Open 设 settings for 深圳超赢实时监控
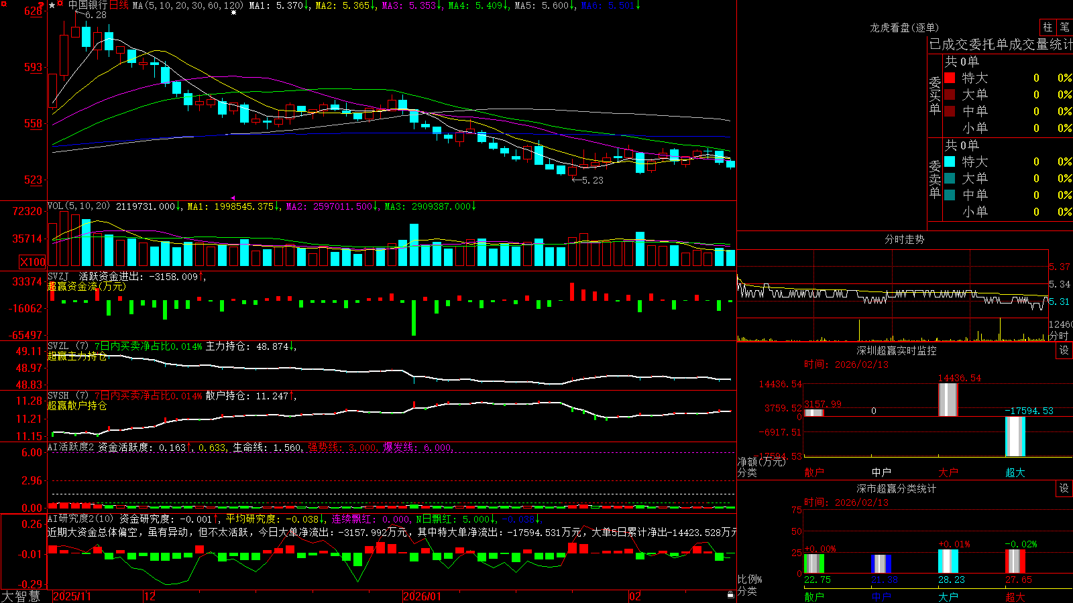This screenshot has height=603, width=1073. tap(1064, 350)
